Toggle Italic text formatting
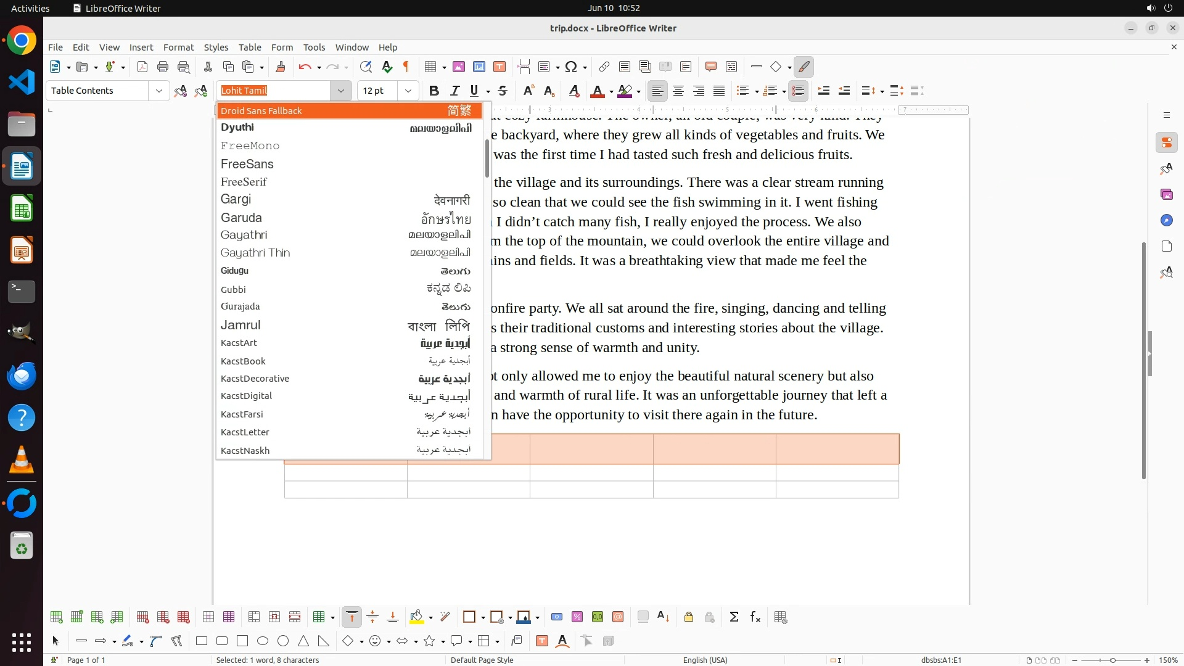Image resolution: width=1184 pixels, height=666 pixels. click(454, 91)
